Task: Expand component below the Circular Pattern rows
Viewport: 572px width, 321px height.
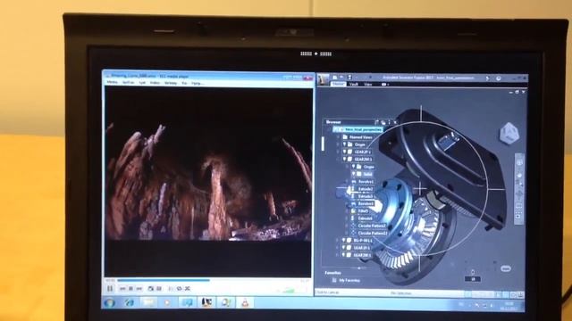Action: 338,240
